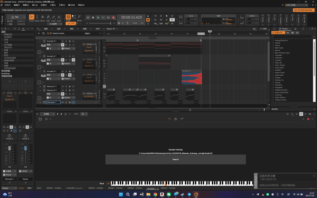Select the Smart tool
The width and height of the screenshot is (317, 198).
coord(31,17)
